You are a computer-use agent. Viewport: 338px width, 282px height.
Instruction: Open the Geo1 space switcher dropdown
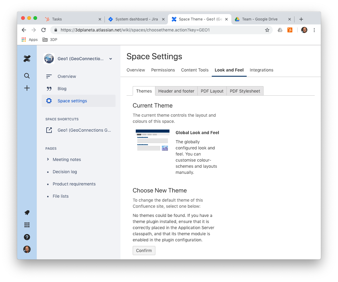pos(110,59)
